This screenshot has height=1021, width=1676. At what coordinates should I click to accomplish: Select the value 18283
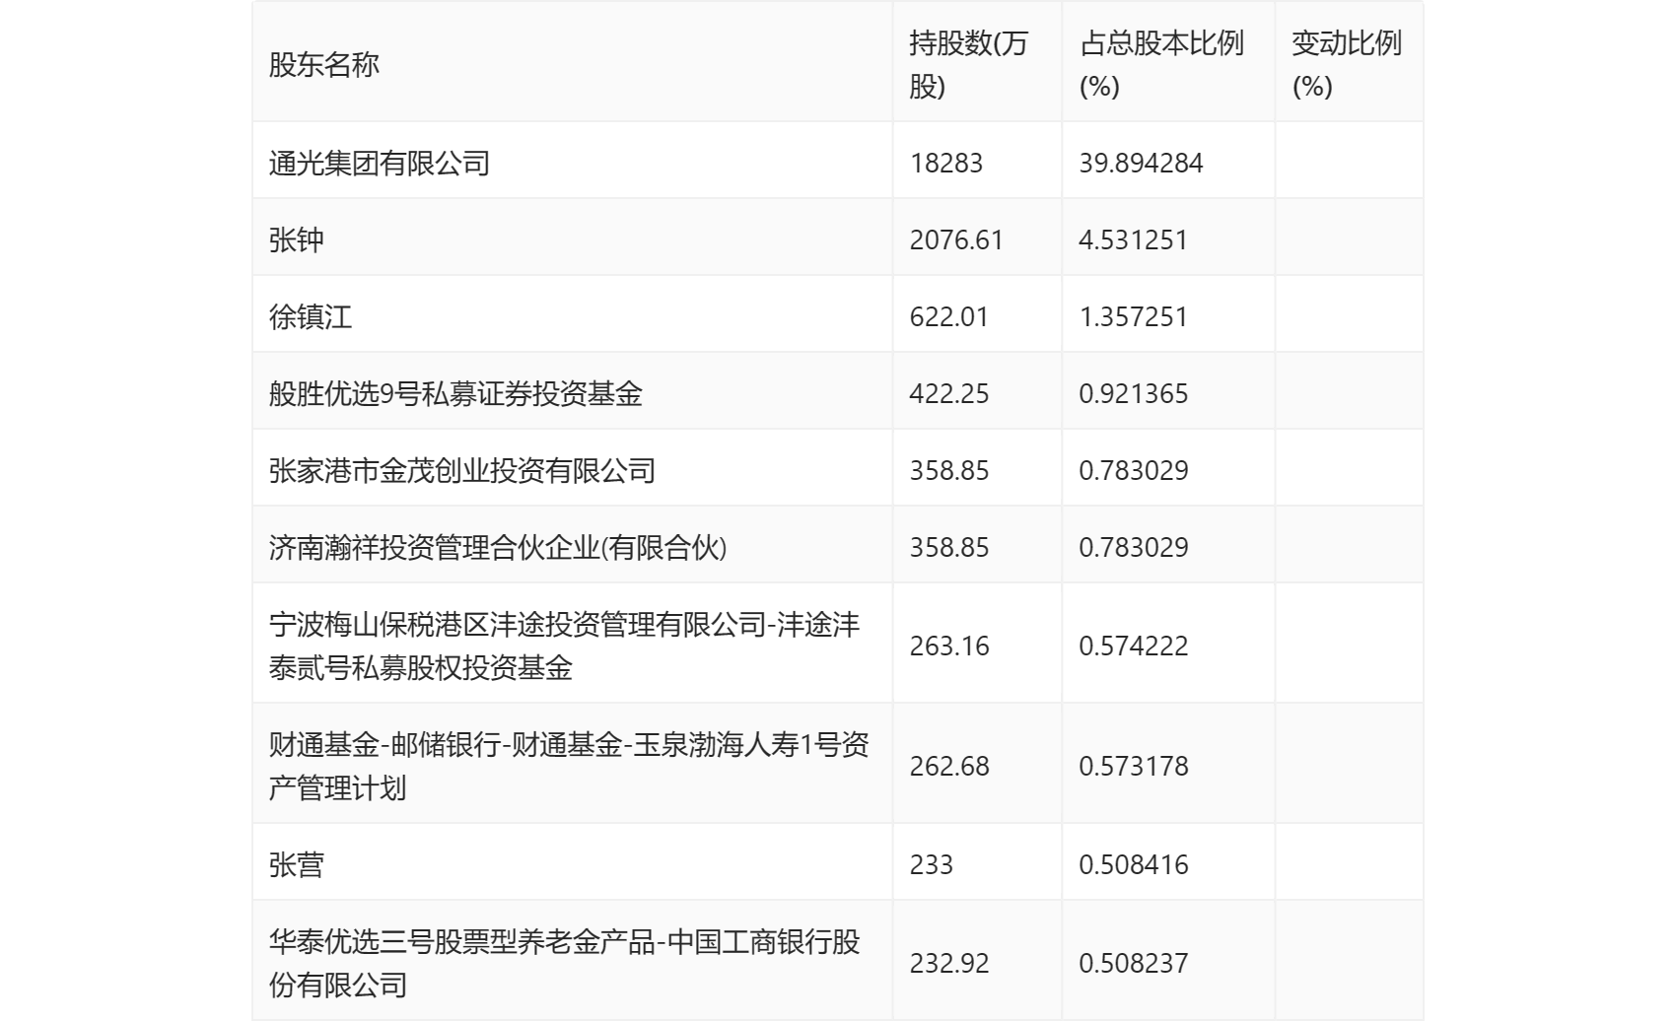click(946, 163)
